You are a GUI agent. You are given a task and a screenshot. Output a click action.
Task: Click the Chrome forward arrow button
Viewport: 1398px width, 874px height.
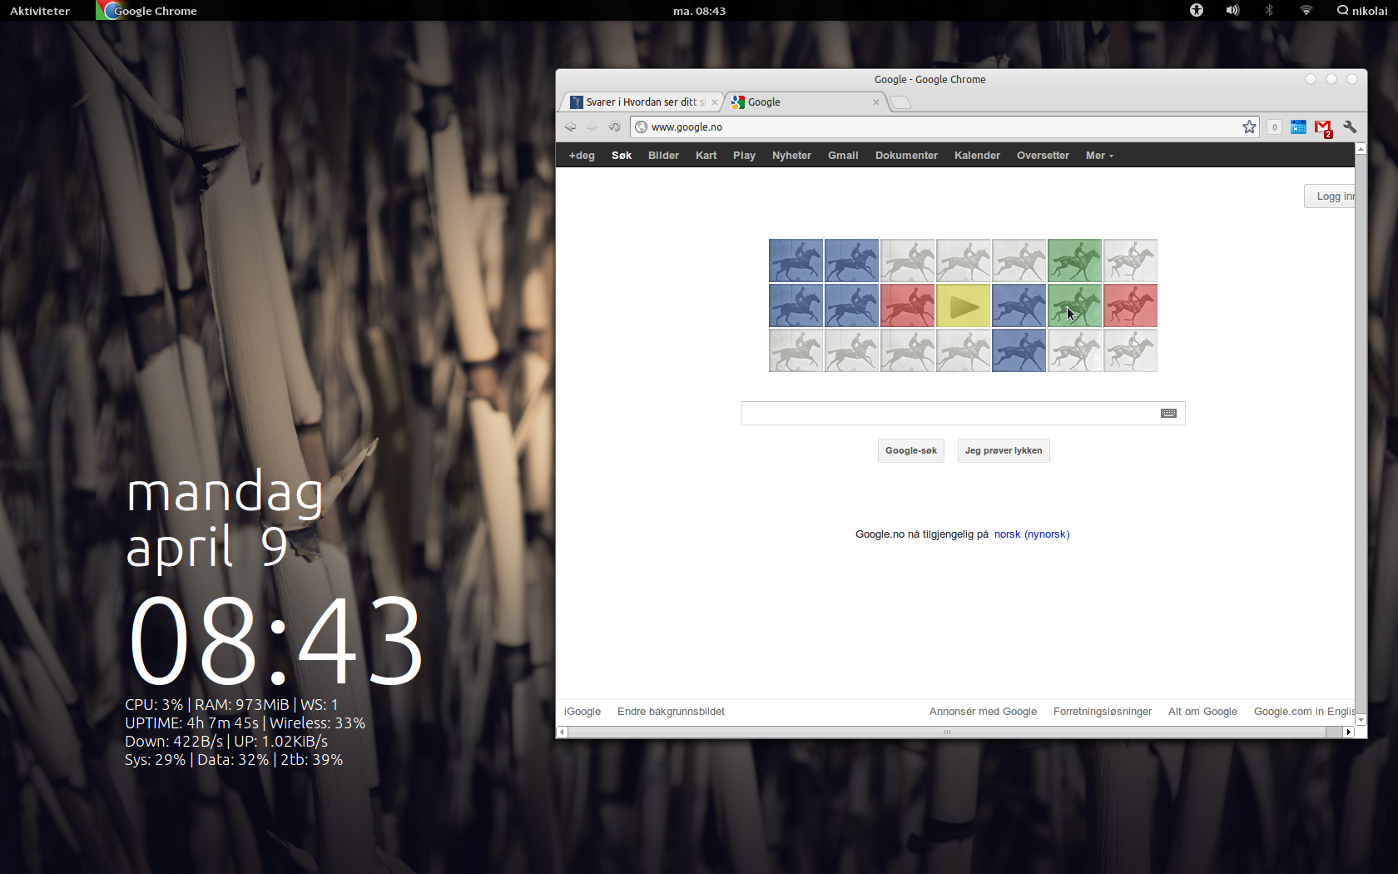click(592, 127)
